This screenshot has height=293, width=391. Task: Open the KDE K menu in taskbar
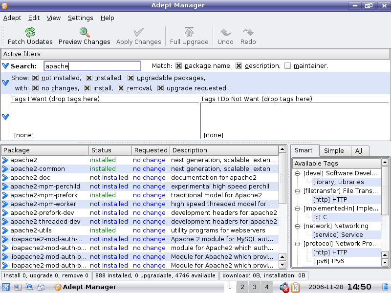click(6, 287)
